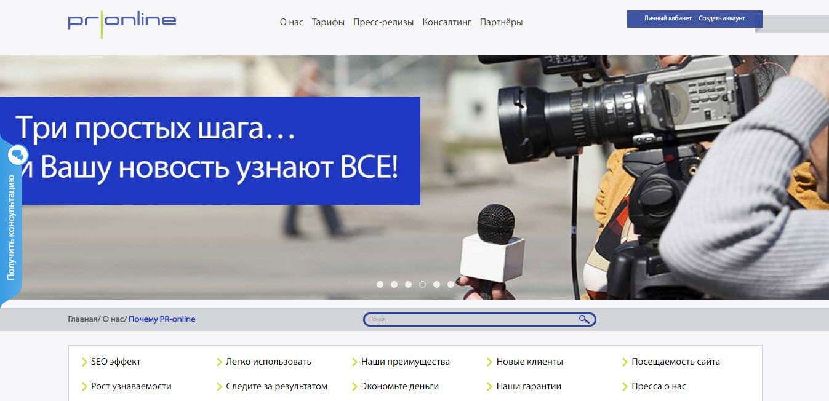Open the Пресса о нас link
This screenshot has width=829, height=401.
(x=659, y=386)
